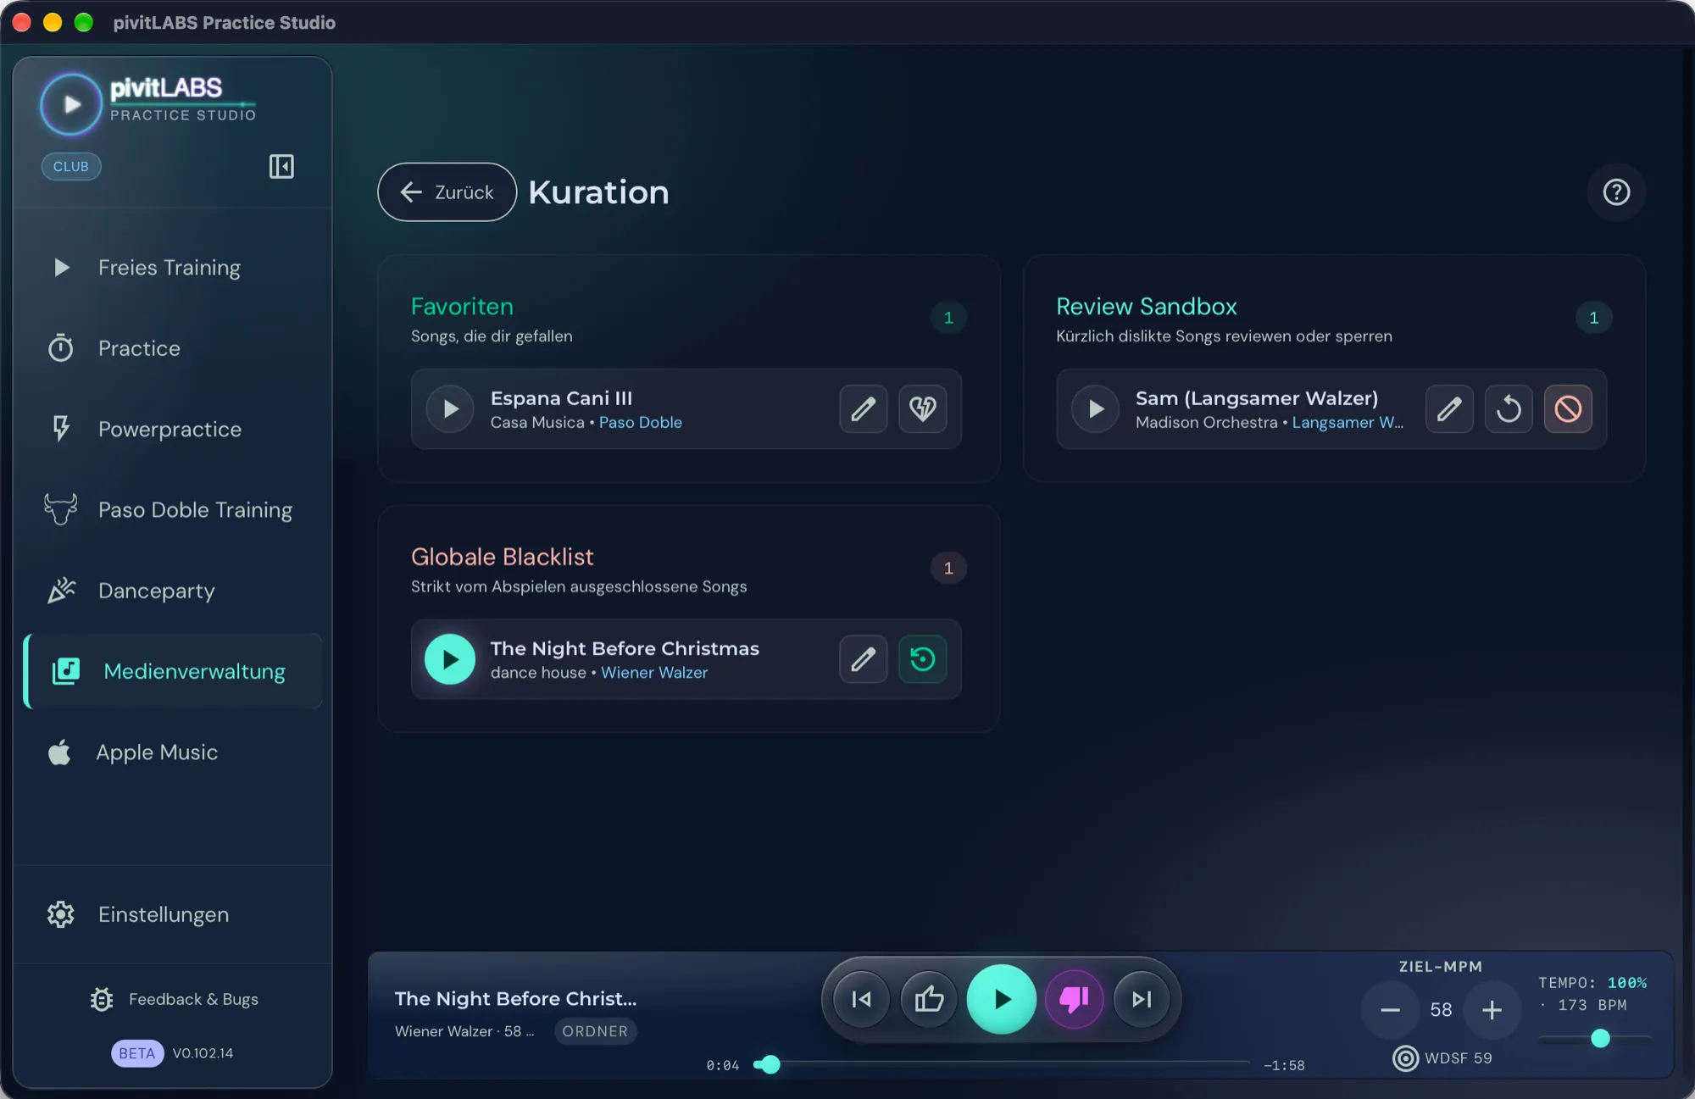Skip to next track
The image size is (1695, 1099).
tap(1142, 1000)
